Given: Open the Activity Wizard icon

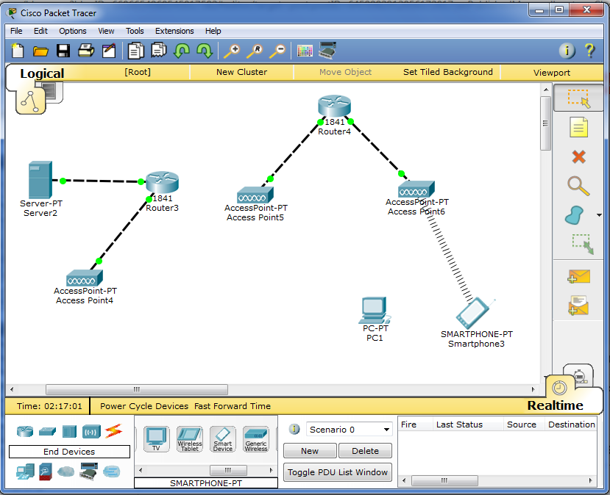Looking at the screenshot, I should click(109, 51).
